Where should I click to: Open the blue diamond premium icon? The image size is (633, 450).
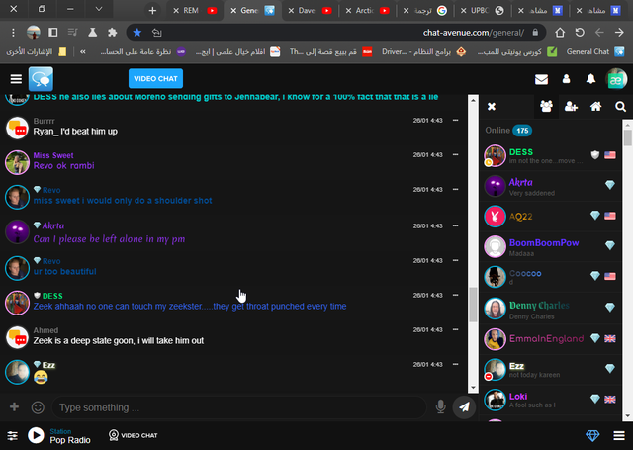(592, 435)
